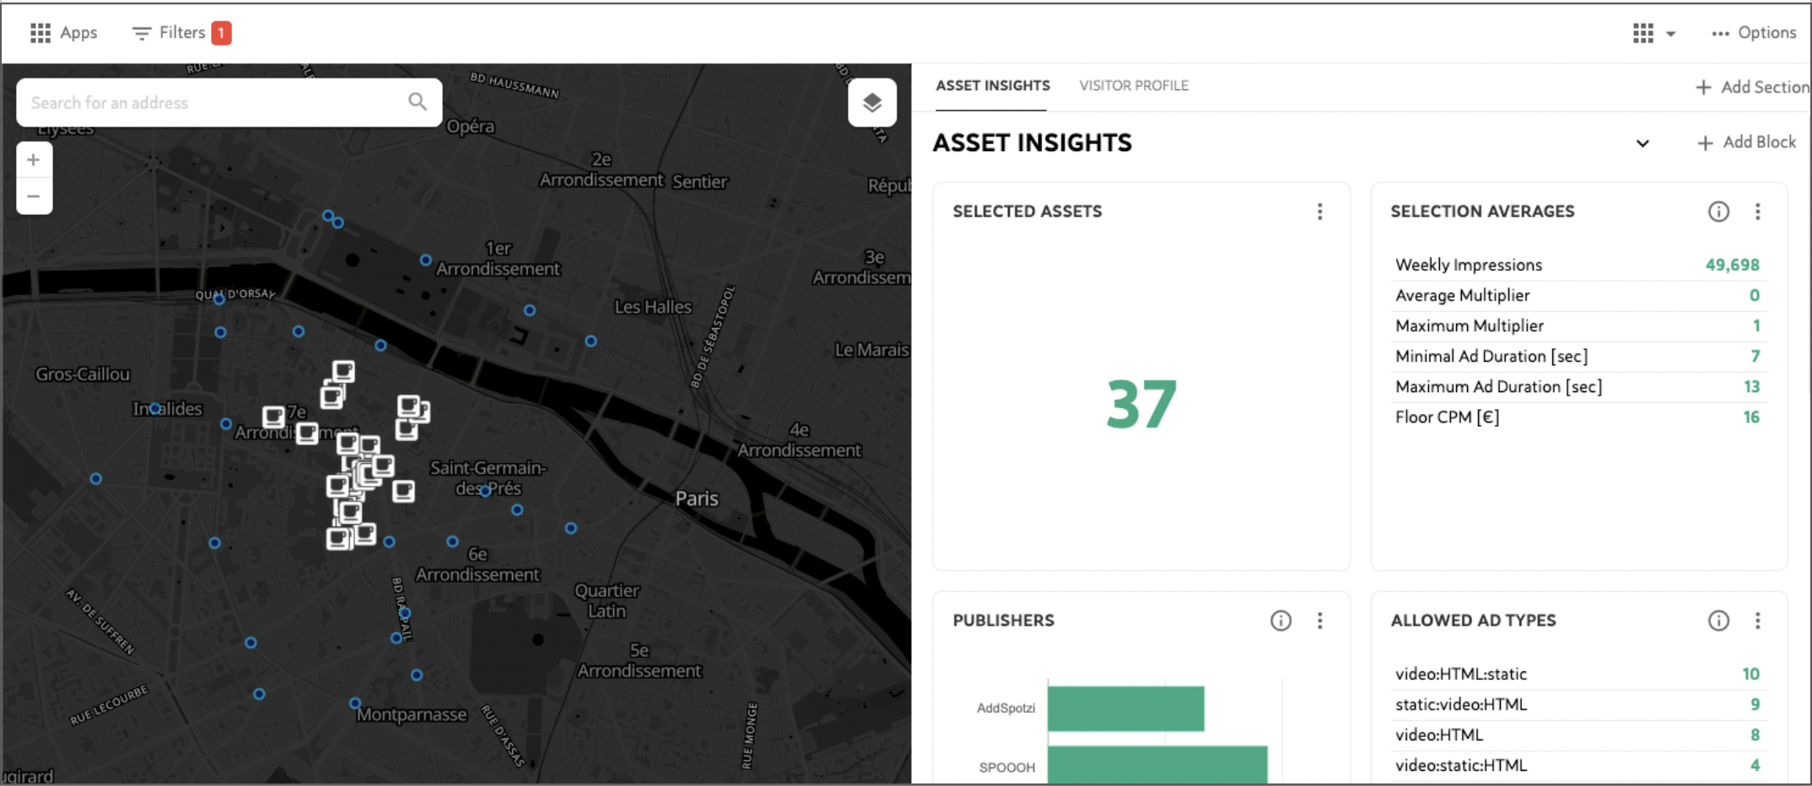
Task: Click Minimal Ad Duration row
Action: tap(1577, 356)
